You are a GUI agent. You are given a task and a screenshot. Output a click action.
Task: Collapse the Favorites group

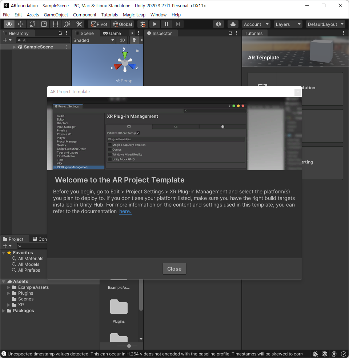tap(3, 253)
